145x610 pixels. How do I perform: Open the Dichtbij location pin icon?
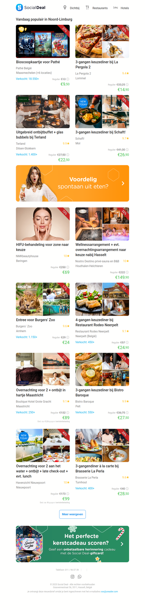pyautogui.click(x=65, y=8)
